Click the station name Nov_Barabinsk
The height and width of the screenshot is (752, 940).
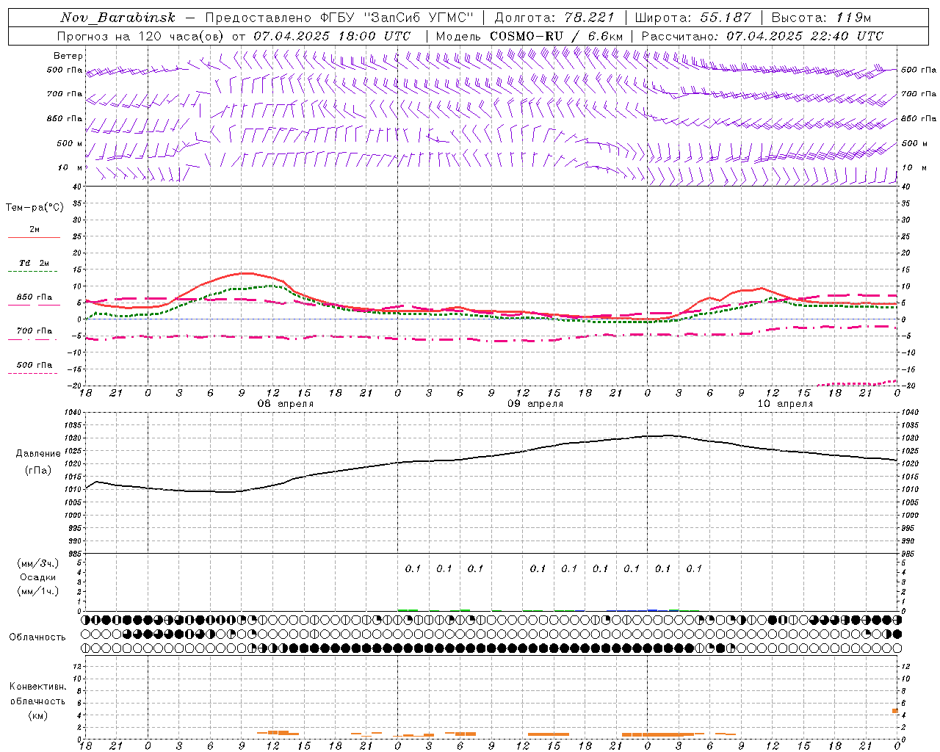[x=117, y=18]
